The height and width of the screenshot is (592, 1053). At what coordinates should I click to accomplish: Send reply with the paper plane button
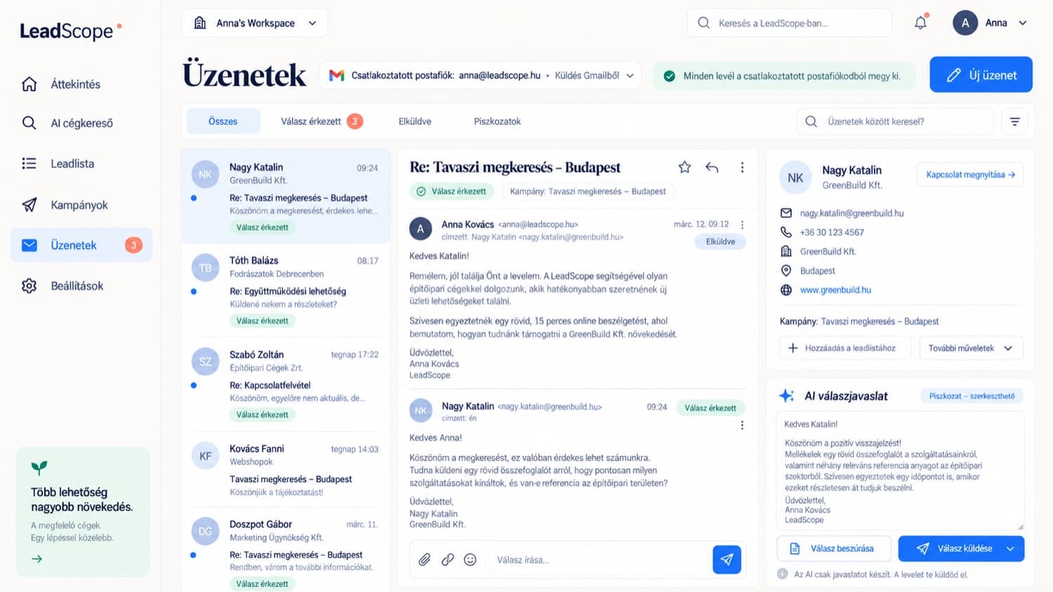pyautogui.click(x=727, y=560)
